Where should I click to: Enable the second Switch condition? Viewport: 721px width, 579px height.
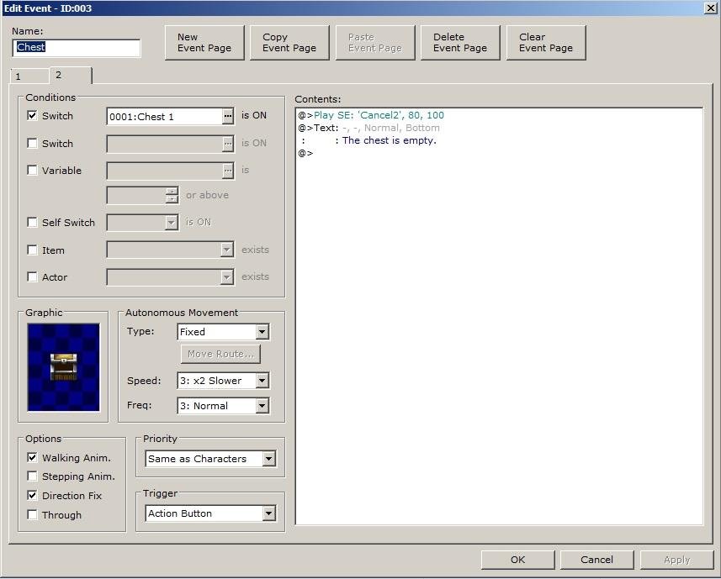pos(32,143)
